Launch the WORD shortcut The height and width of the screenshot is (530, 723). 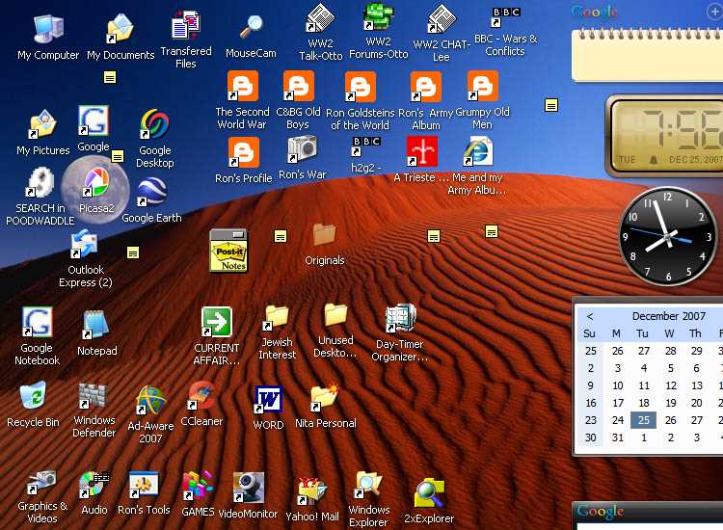tap(268, 399)
